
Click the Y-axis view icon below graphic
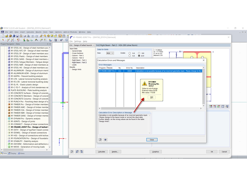[215, 106]
